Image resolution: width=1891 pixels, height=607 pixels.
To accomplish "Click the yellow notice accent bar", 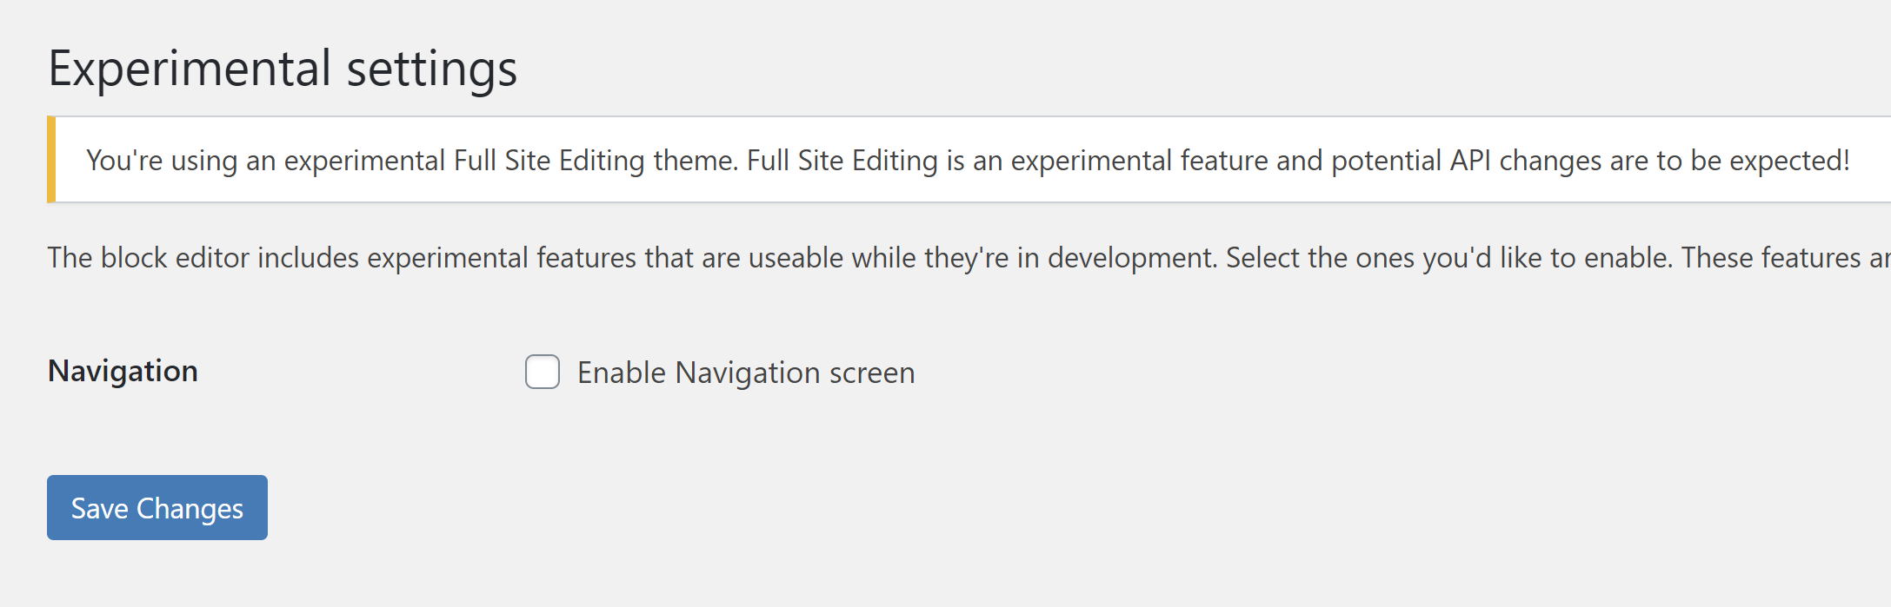I will pyautogui.click(x=51, y=160).
